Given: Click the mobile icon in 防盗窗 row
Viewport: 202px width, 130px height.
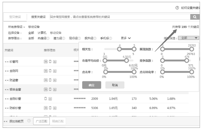Looking at the screenshot, I should (50, 80).
